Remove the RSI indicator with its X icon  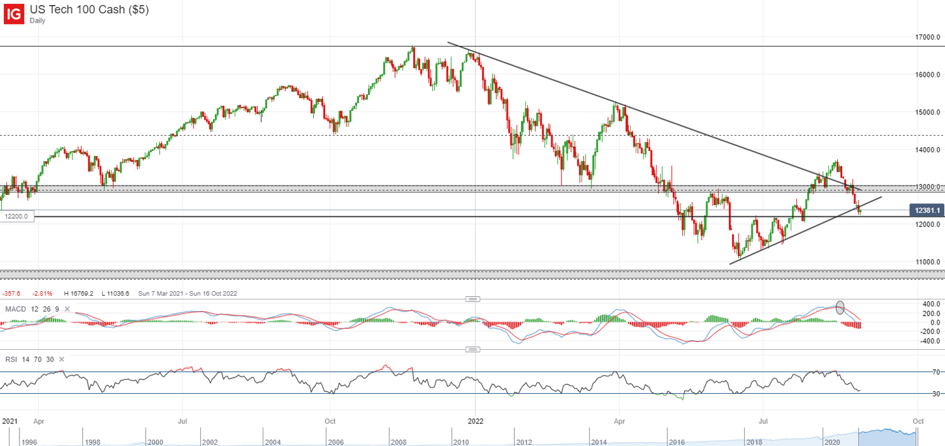click(61, 359)
